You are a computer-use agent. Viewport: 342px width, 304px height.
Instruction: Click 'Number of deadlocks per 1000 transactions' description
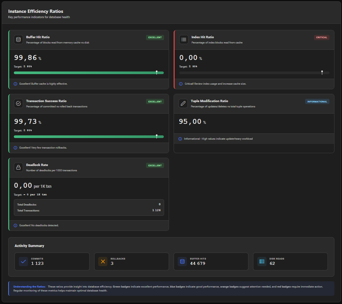tap(51, 171)
